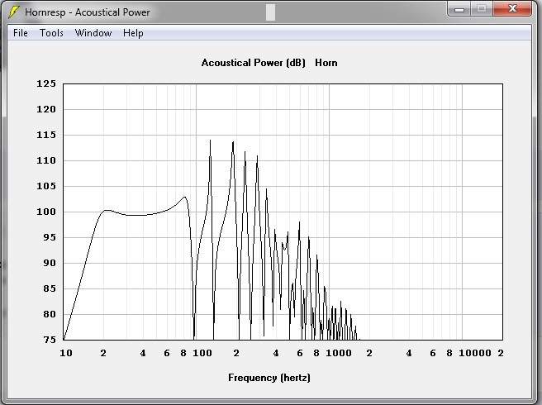Close the Acoustical Power window
The height and width of the screenshot is (405, 542).
(512, 9)
